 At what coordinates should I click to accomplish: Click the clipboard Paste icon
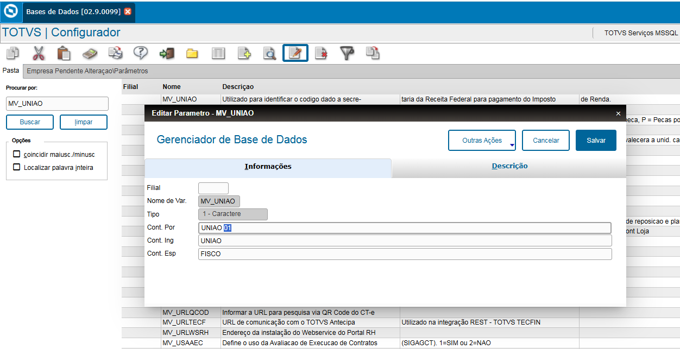pyautogui.click(x=64, y=53)
